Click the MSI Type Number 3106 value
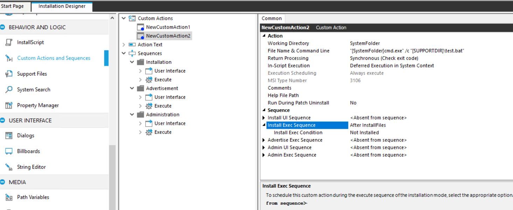Viewport: 513px width, 210px height. pos(355,80)
